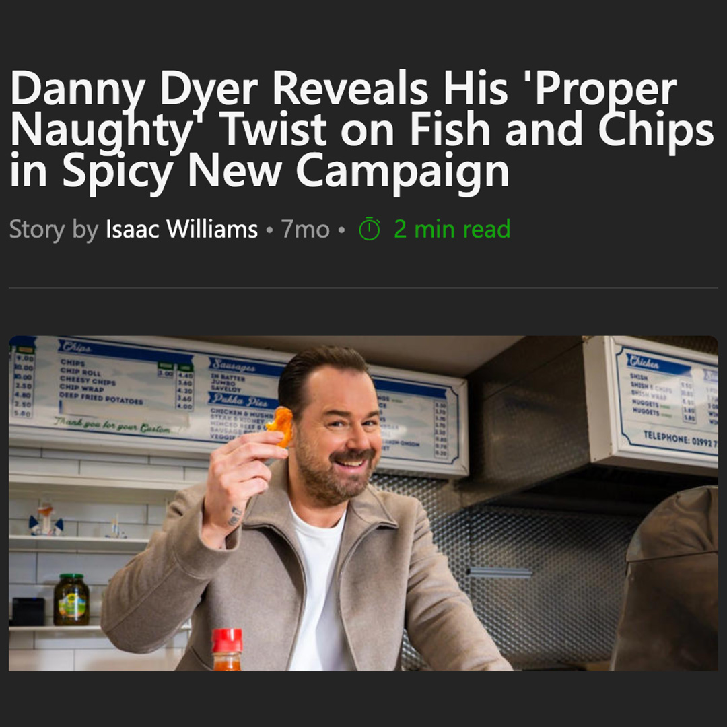Open author Isaac Williams' profile link
The height and width of the screenshot is (727, 727).
182,229
